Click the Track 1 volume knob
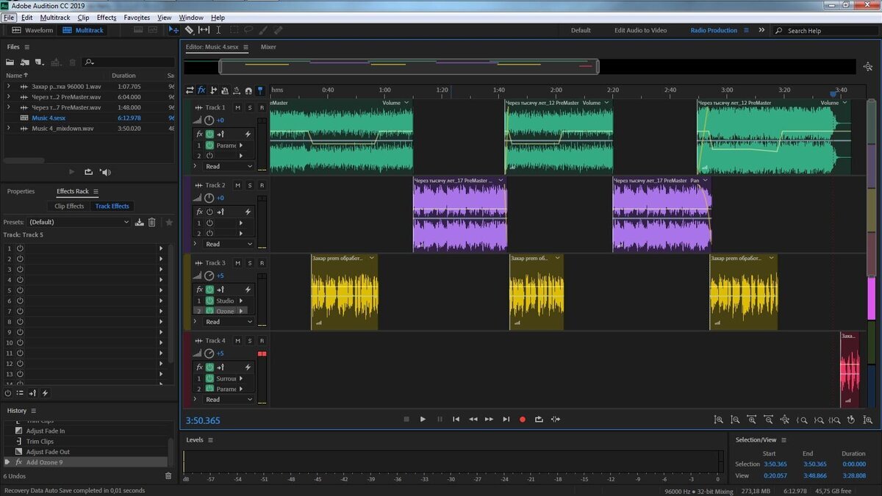 pyautogui.click(x=209, y=120)
